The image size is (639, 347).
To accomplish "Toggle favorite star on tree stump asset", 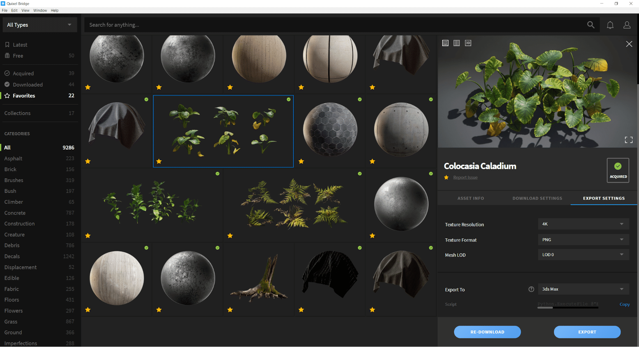I will coord(230,310).
